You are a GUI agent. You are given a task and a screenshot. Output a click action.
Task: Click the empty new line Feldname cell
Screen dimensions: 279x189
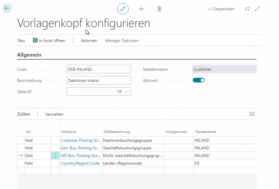tap(81, 171)
